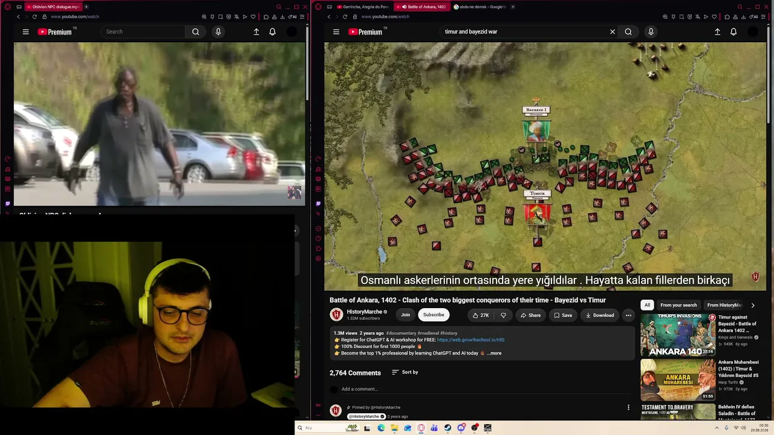
Task: Open Steam from the taskbar
Action: click(447, 428)
